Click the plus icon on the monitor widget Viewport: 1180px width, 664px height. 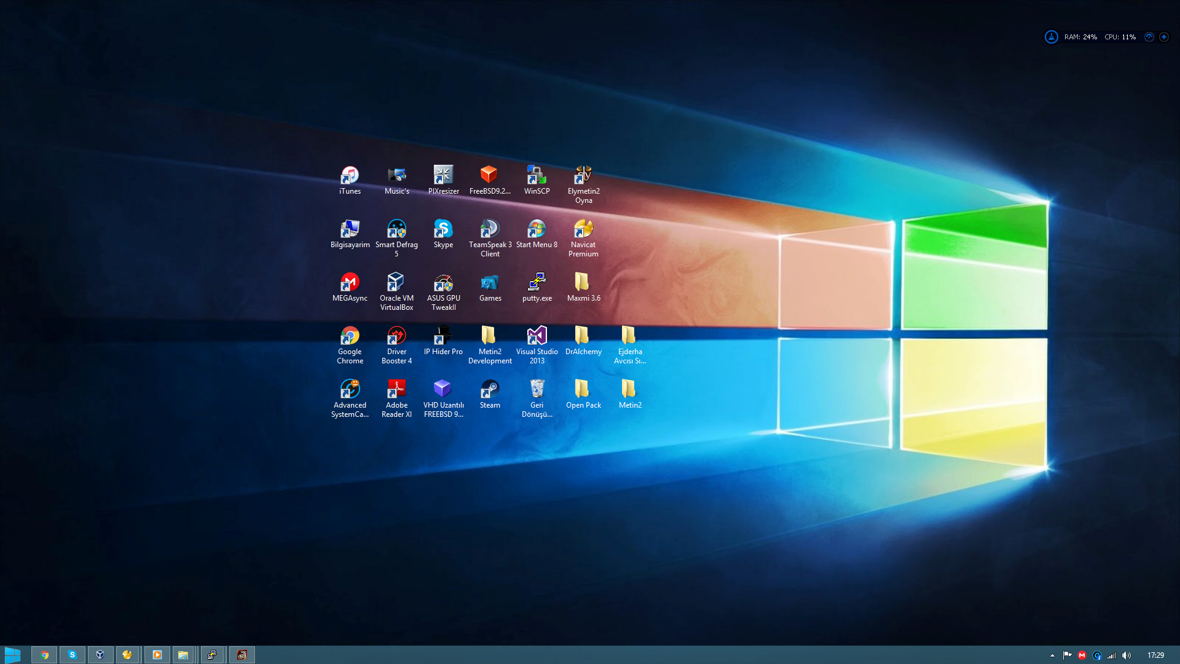pos(1164,37)
